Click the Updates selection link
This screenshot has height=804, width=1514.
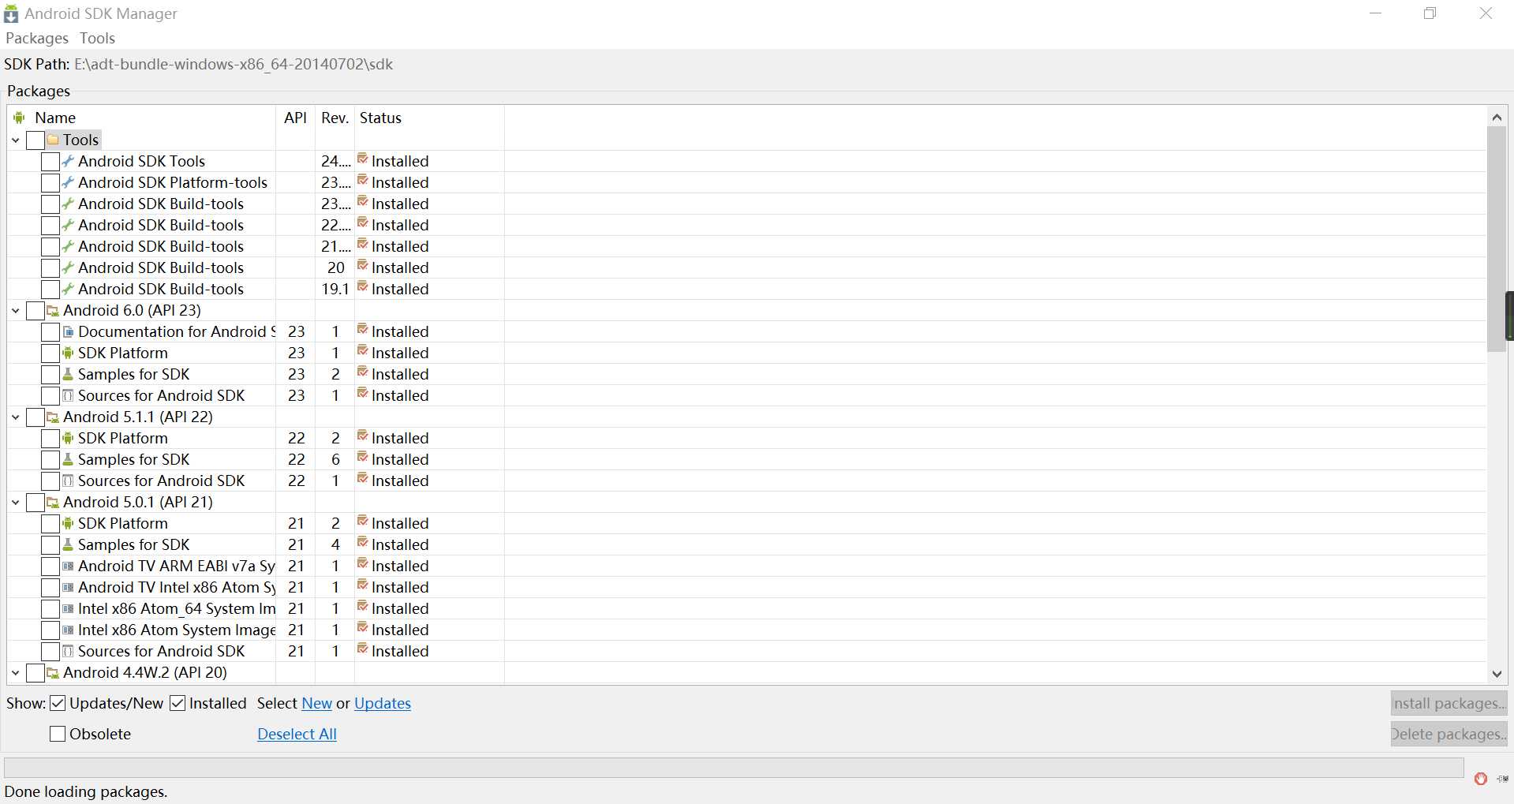pos(383,703)
